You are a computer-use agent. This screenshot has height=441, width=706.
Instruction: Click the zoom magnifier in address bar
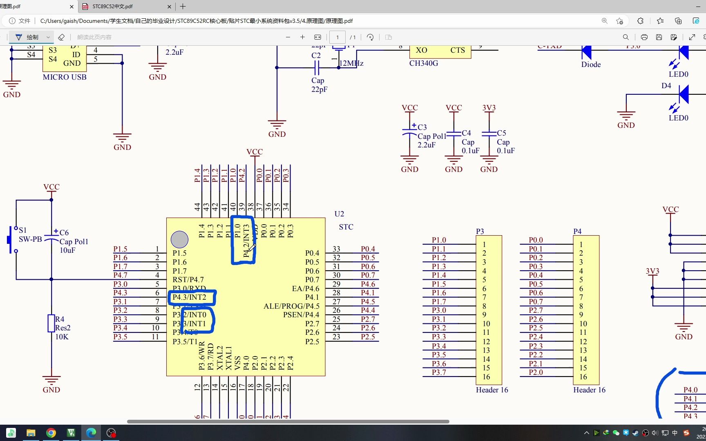[x=604, y=21]
